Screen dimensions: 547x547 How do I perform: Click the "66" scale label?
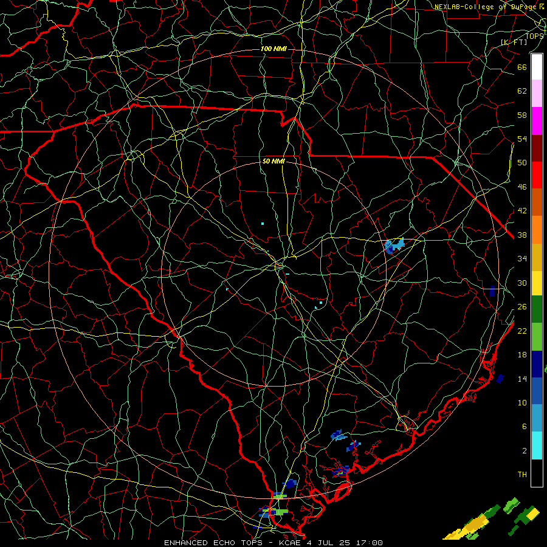tap(522, 67)
